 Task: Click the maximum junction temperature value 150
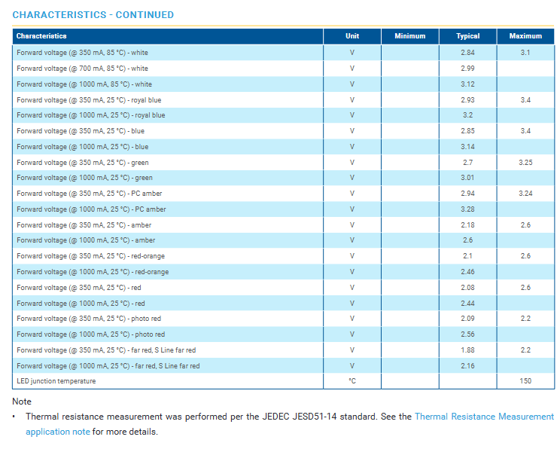[525, 381]
